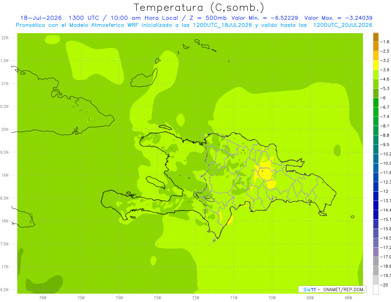The width and height of the screenshot is (391, 302).
Task: Click the 'Valor Min. = -6.52229' readout
Action: pyautogui.click(x=265, y=18)
